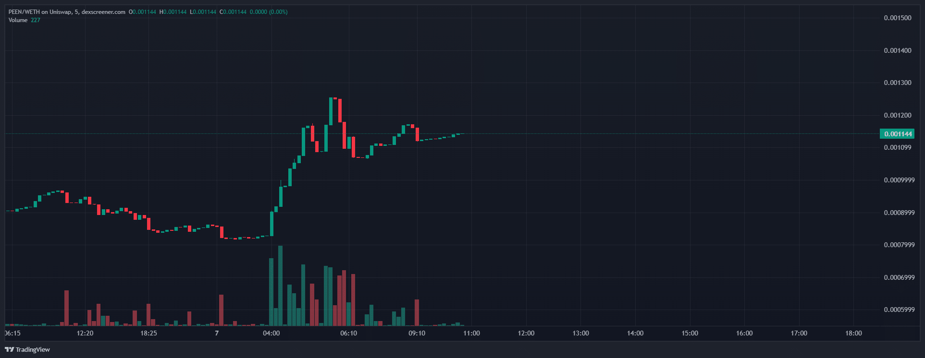
Task: Select the 0.0005999 price axis label
Action: point(900,310)
